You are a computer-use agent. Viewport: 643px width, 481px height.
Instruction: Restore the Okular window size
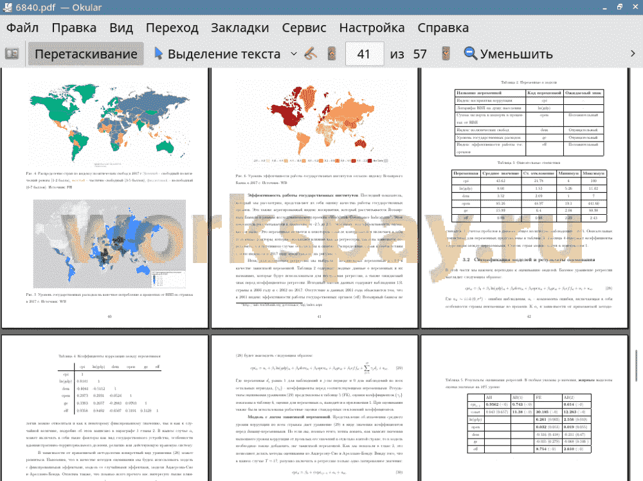coord(620,7)
